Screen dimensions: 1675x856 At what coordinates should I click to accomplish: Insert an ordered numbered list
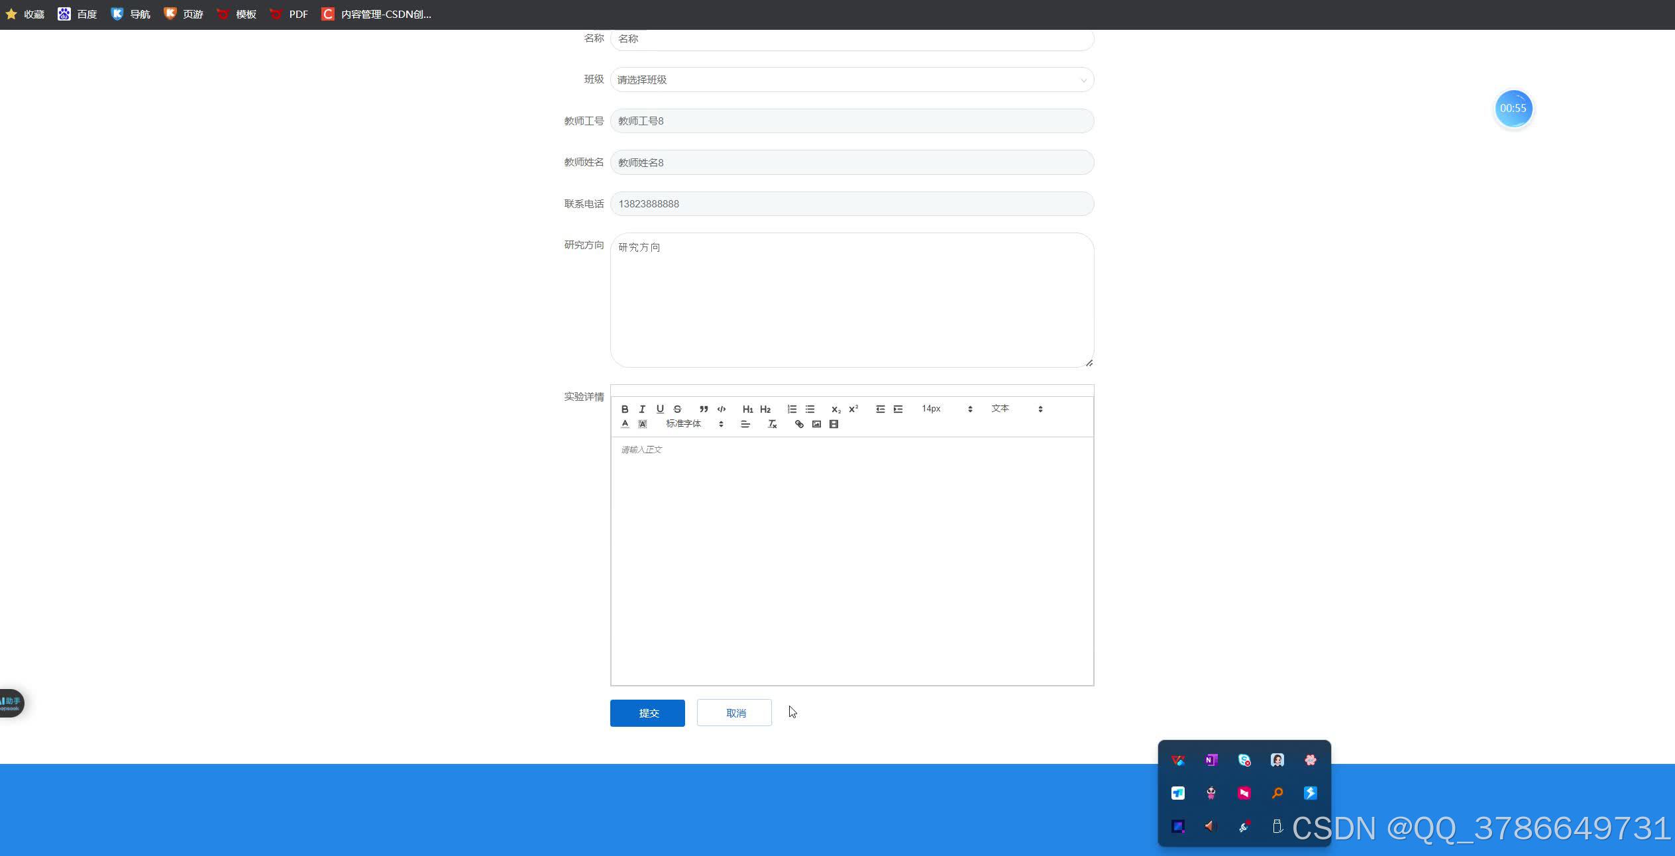(x=792, y=409)
